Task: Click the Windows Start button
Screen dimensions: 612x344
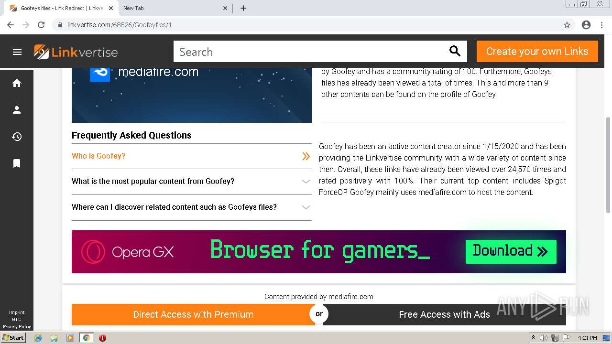Action: point(13,338)
